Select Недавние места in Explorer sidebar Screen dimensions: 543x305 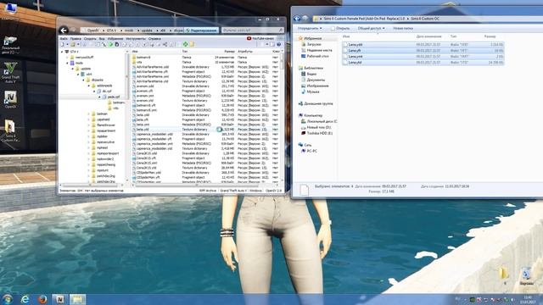tap(316, 50)
